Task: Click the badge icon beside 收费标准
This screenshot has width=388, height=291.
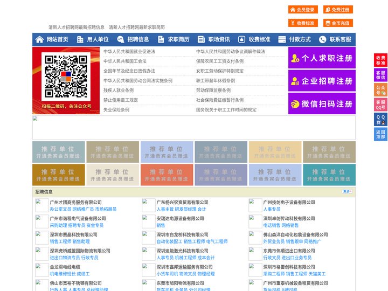Action: (241, 39)
